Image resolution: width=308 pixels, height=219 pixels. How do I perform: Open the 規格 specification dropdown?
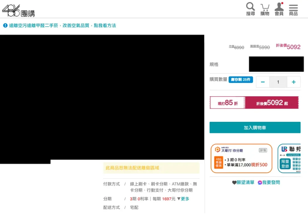pyautogui.click(x=276, y=64)
